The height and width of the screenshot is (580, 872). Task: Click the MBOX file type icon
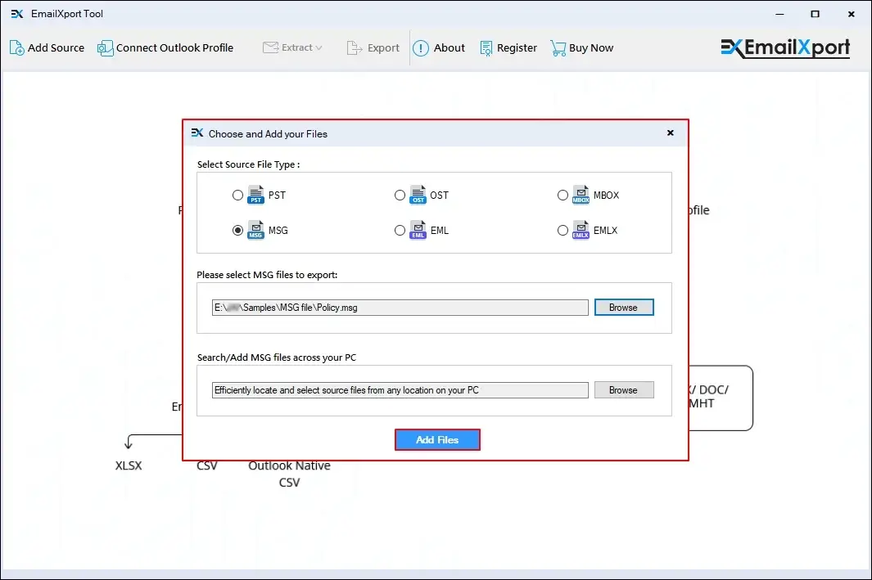(580, 195)
